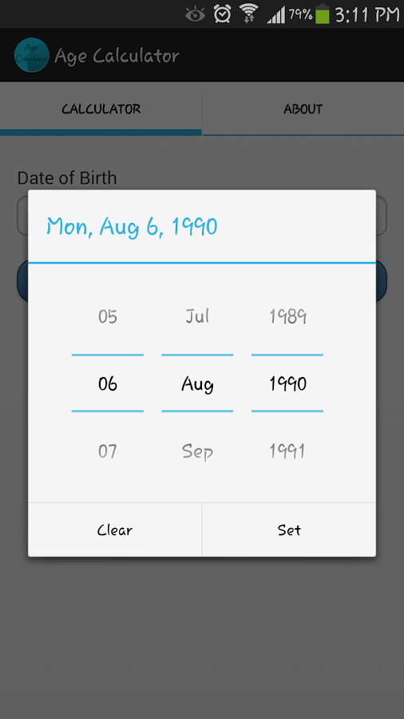Screen dimensions: 404x719
Task: Select previous year 1989 in picker
Action: 287,316
